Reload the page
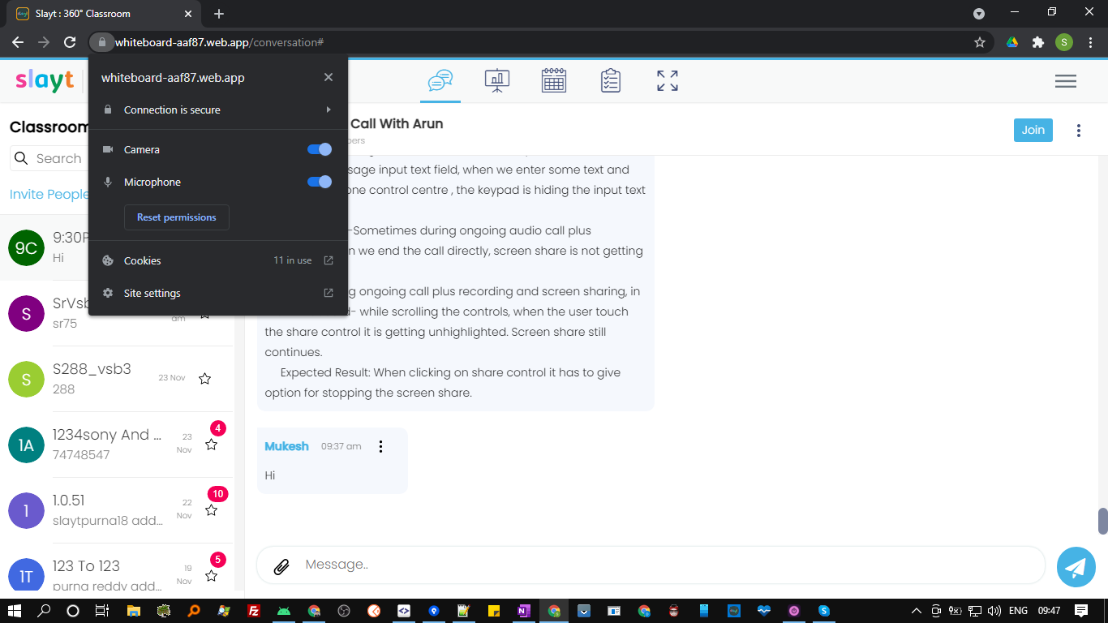 point(71,42)
